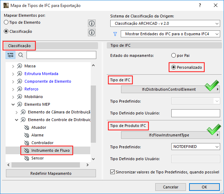The image size is (224, 194).
Task: Click the tree scroll left arrow
Action: point(8,165)
